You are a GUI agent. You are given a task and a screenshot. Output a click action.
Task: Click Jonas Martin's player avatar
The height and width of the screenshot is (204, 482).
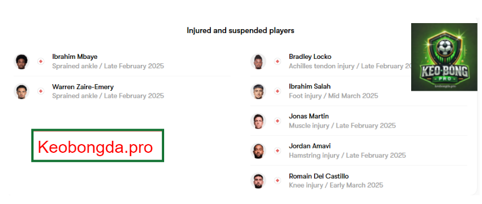[258, 121]
